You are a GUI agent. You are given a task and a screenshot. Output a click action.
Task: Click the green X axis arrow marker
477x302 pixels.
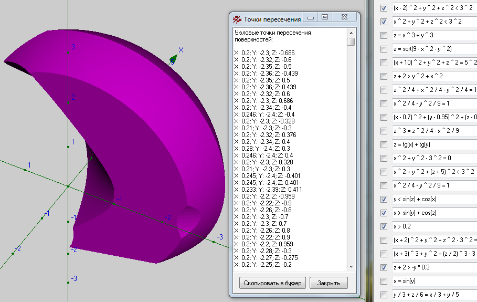click(174, 59)
